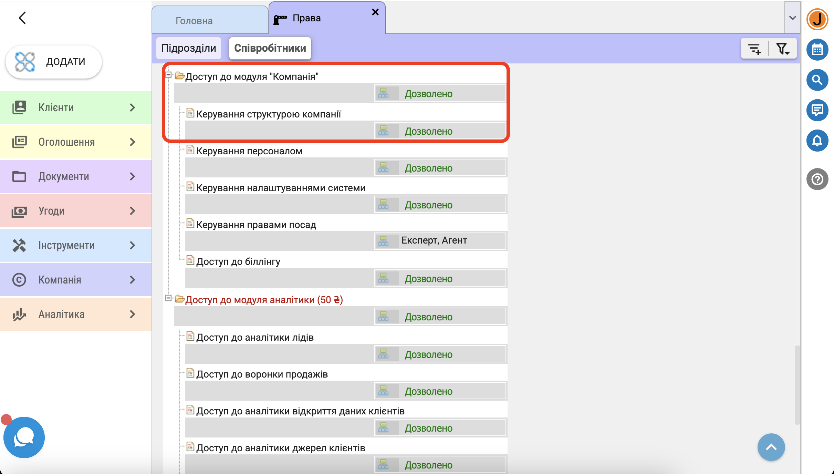The width and height of the screenshot is (834, 474).
Task: Click the add filter list icon
Action: tap(754, 49)
